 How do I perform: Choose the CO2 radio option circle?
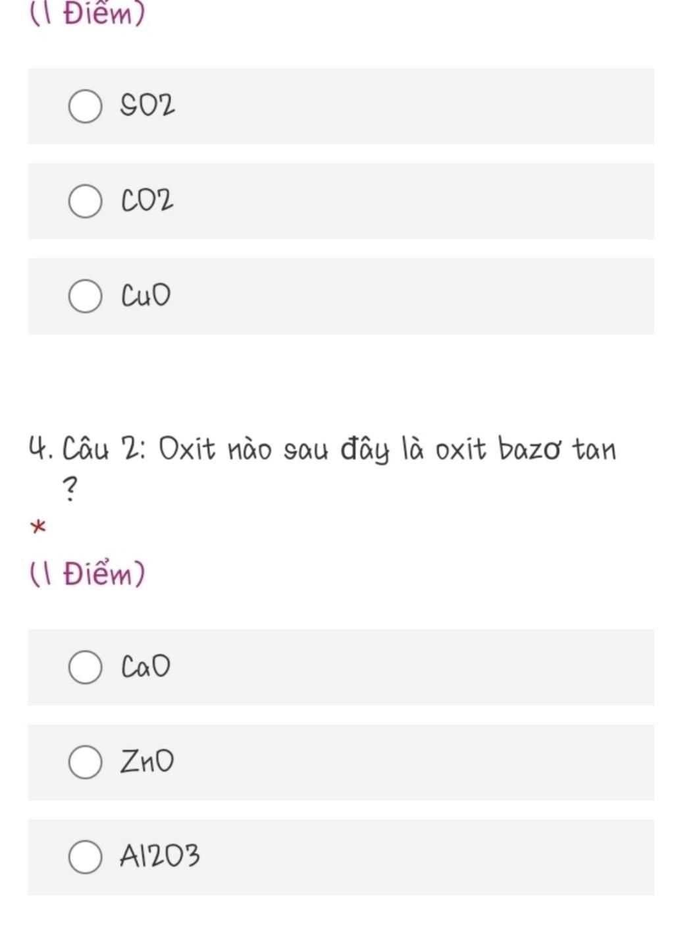[x=85, y=201]
